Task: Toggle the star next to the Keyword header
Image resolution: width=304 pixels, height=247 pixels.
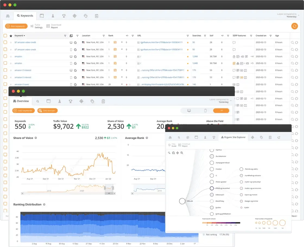Action: pos(11,36)
